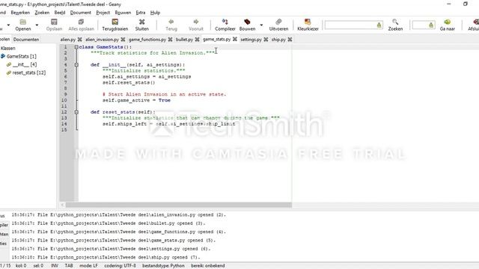
Task: Open the Bewerken menu
Action: pos(20,13)
